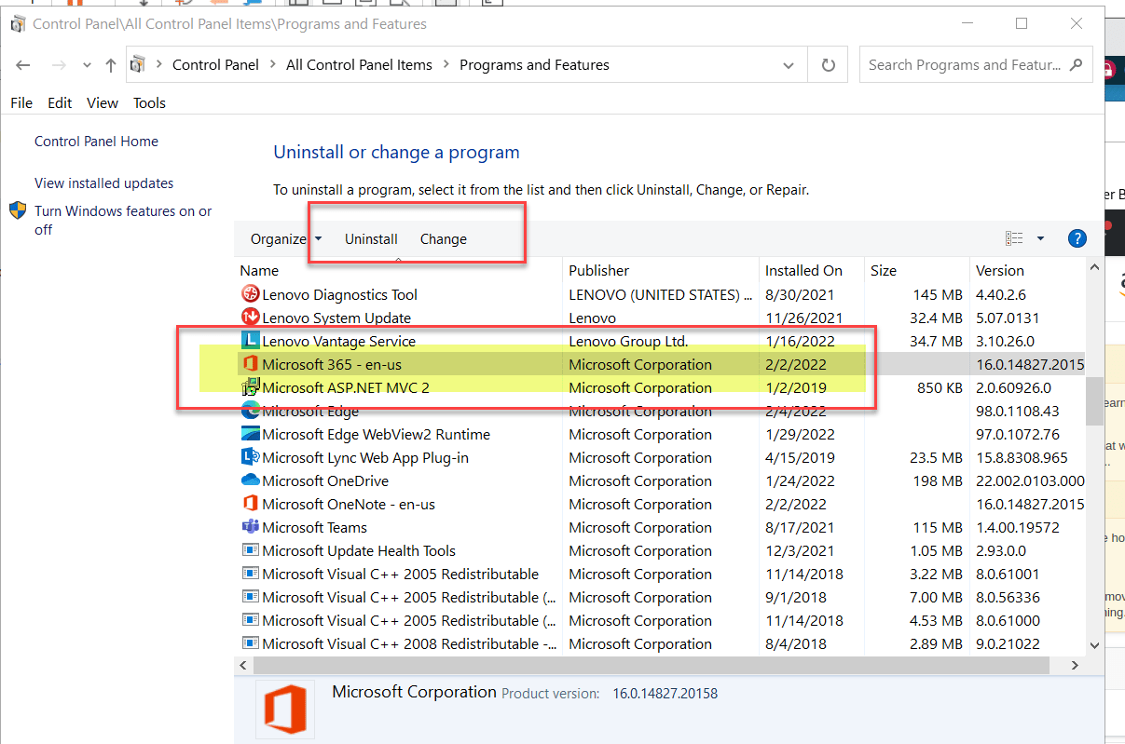The height and width of the screenshot is (744, 1125).
Task: Go forward with the Forward arrow
Action: point(58,65)
